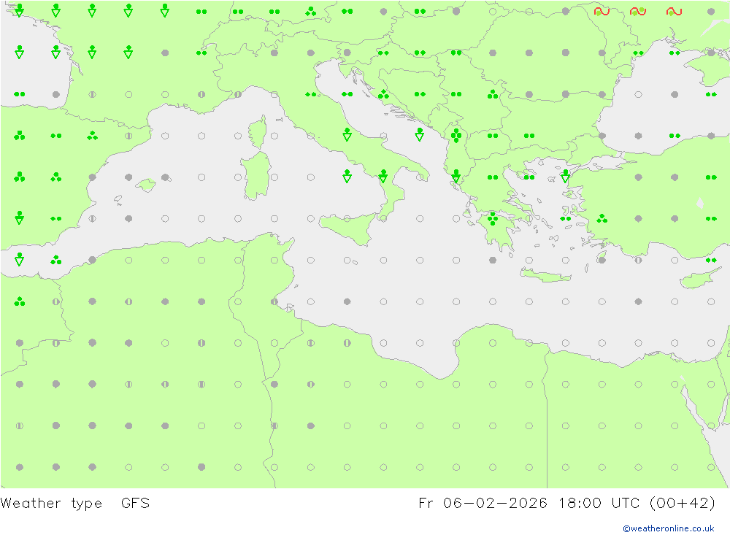Click the island of Sardinia on the map
The height and width of the screenshot is (535, 730).
pyautogui.click(x=256, y=176)
